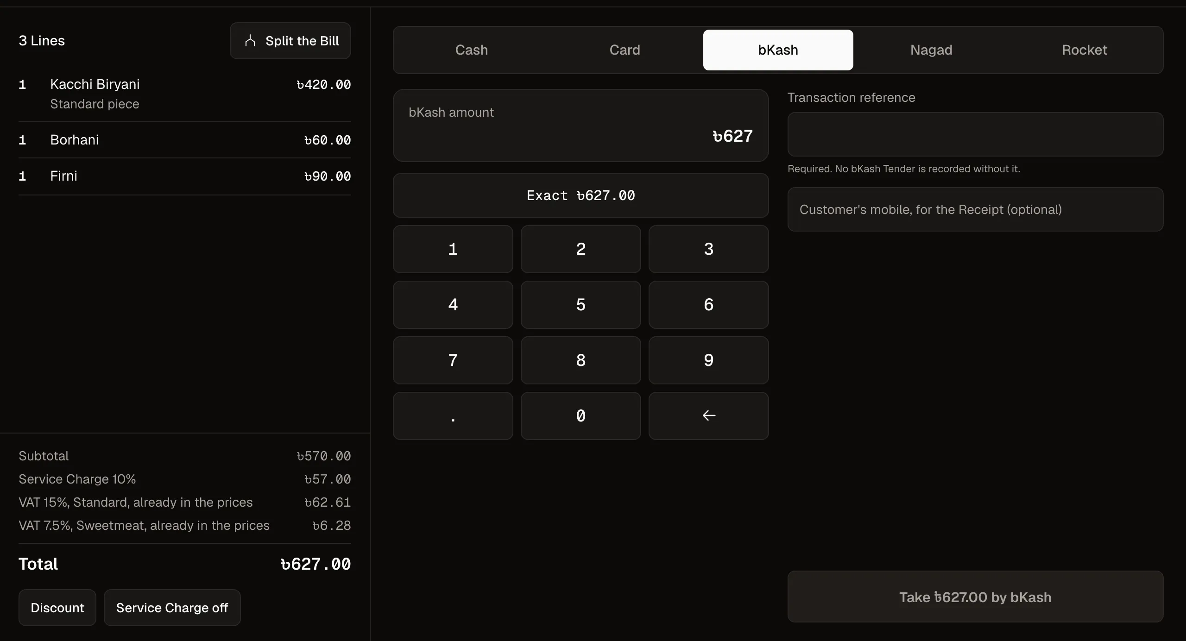This screenshot has height=641, width=1186.
Task: Tap keypad digit 5
Action: tap(581, 305)
